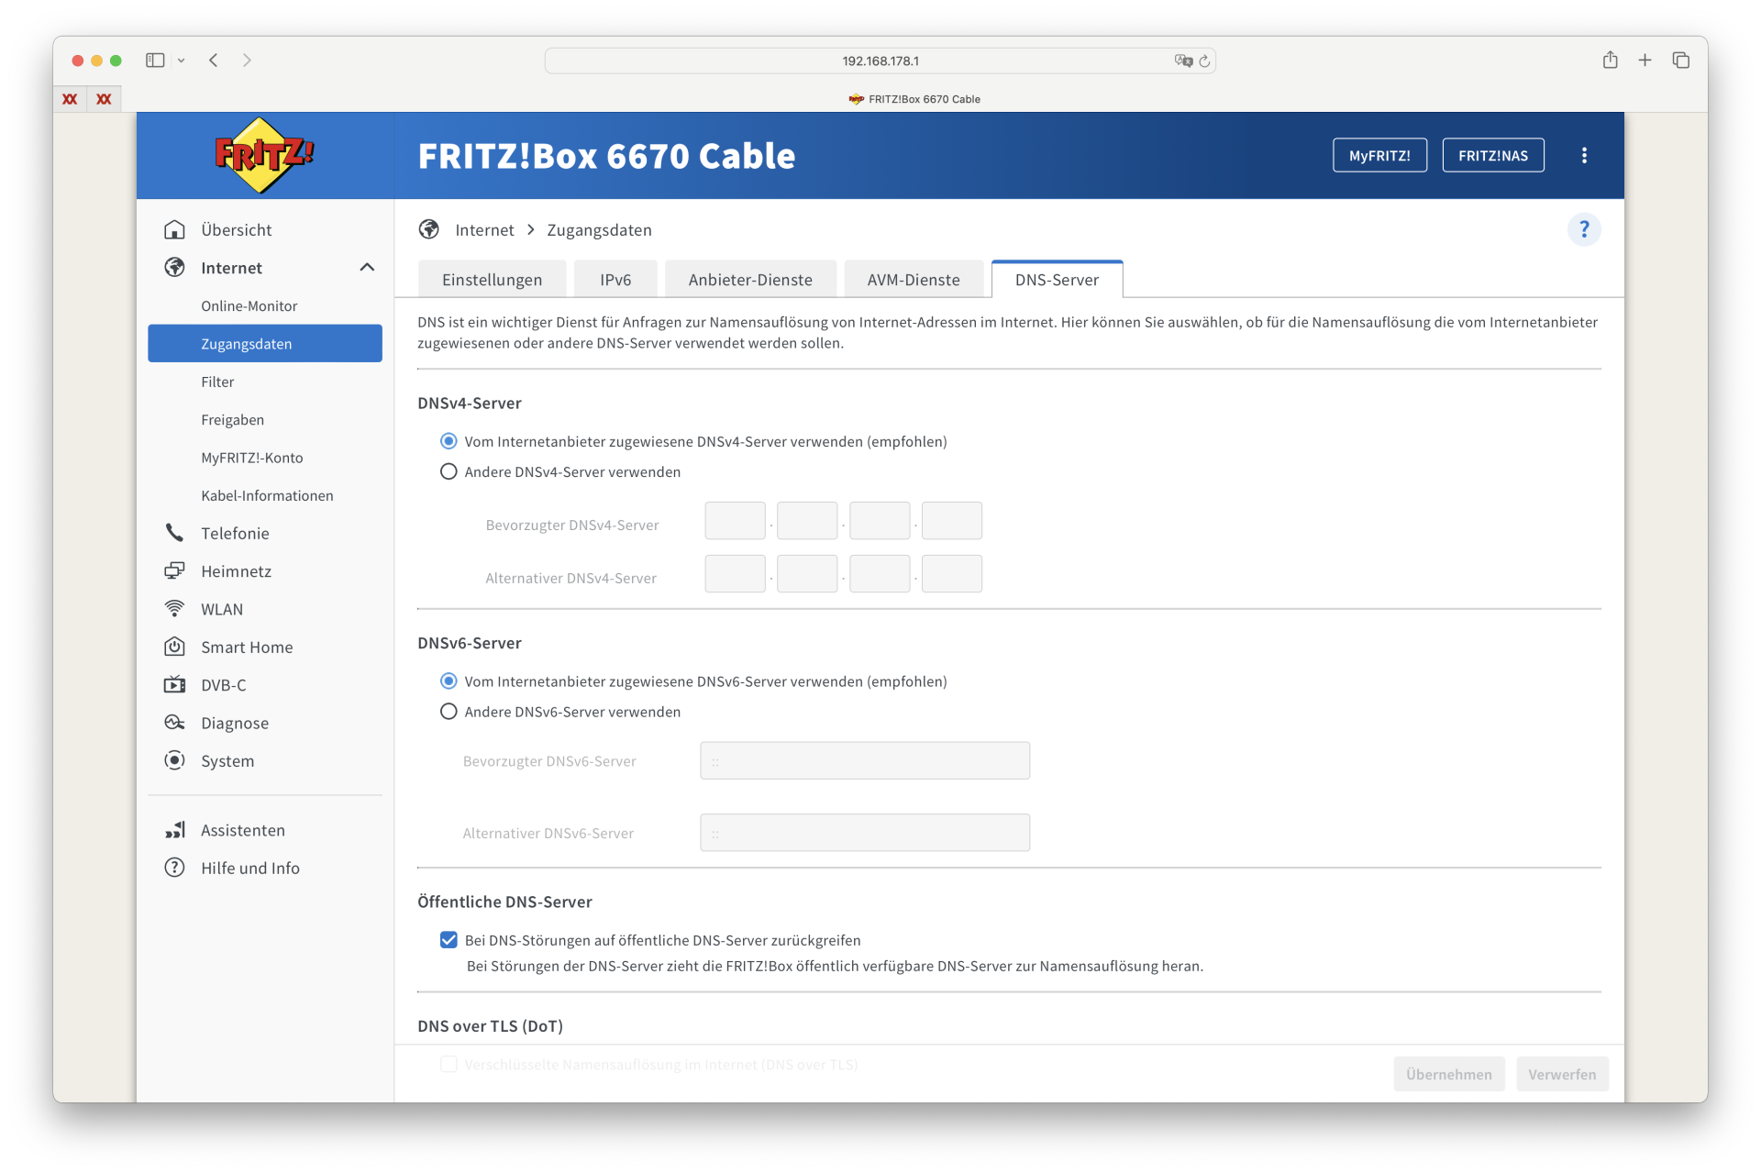Click the Verwerfen button

click(1562, 1074)
